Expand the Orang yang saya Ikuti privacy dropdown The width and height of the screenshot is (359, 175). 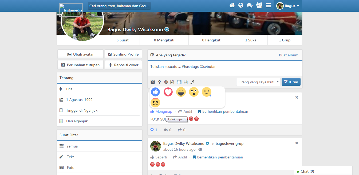click(x=258, y=82)
